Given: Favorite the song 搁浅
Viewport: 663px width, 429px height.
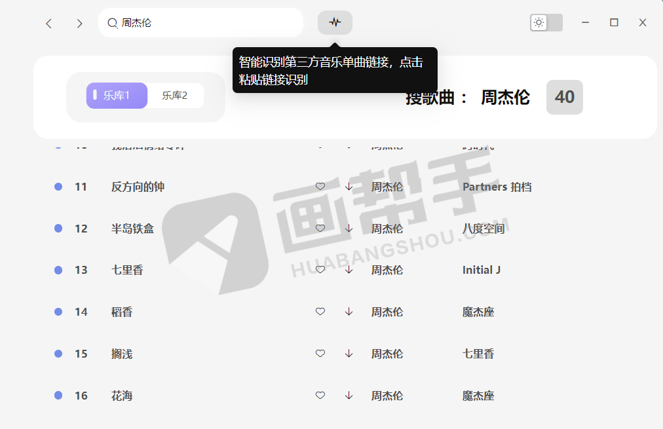Looking at the screenshot, I should pyautogui.click(x=320, y=353).
